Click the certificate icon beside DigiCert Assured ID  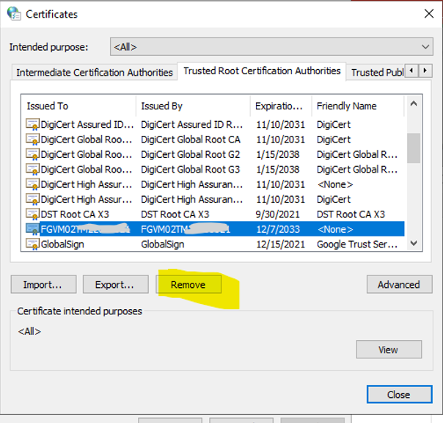click(x=32, y=124)
